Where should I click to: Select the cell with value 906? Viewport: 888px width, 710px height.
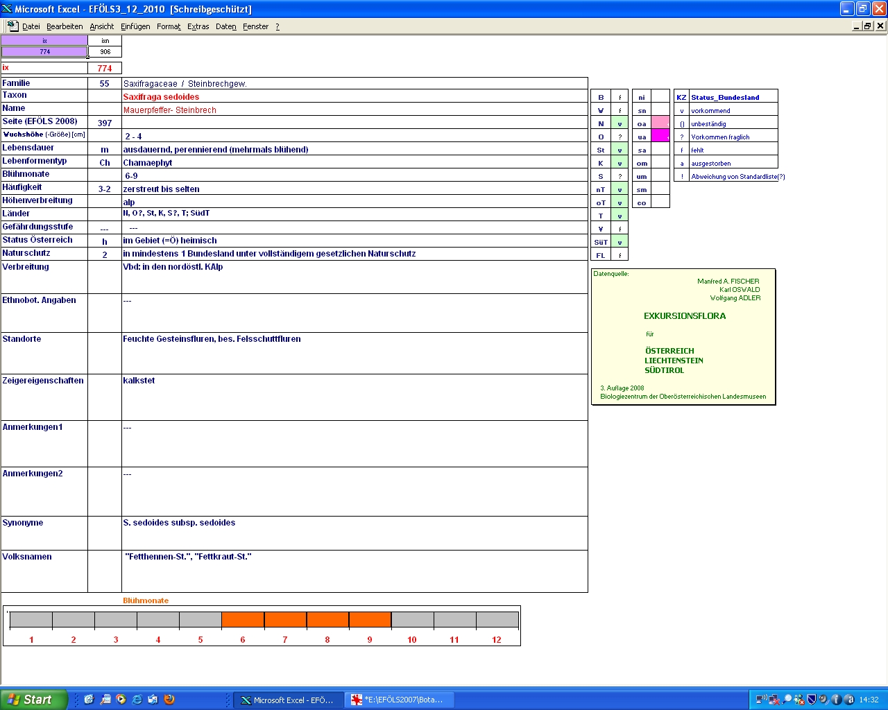click(105, 51)
